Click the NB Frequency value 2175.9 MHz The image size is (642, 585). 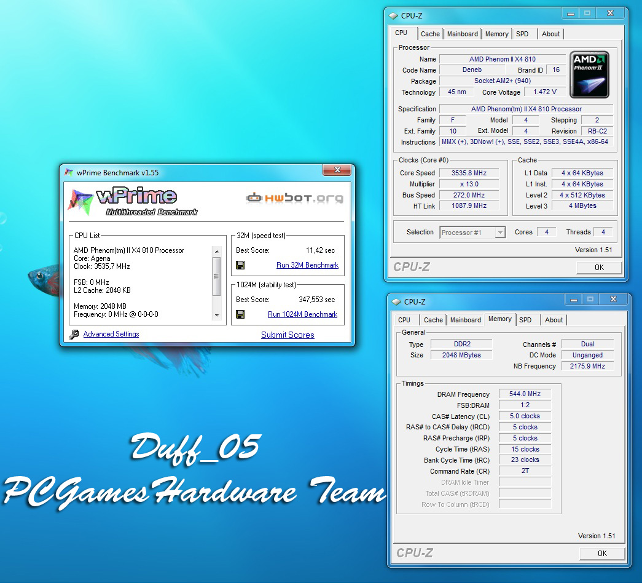587,366
